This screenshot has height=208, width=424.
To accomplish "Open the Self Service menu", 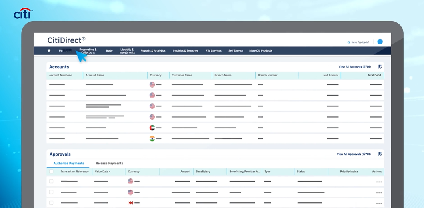I will [236, 50].
